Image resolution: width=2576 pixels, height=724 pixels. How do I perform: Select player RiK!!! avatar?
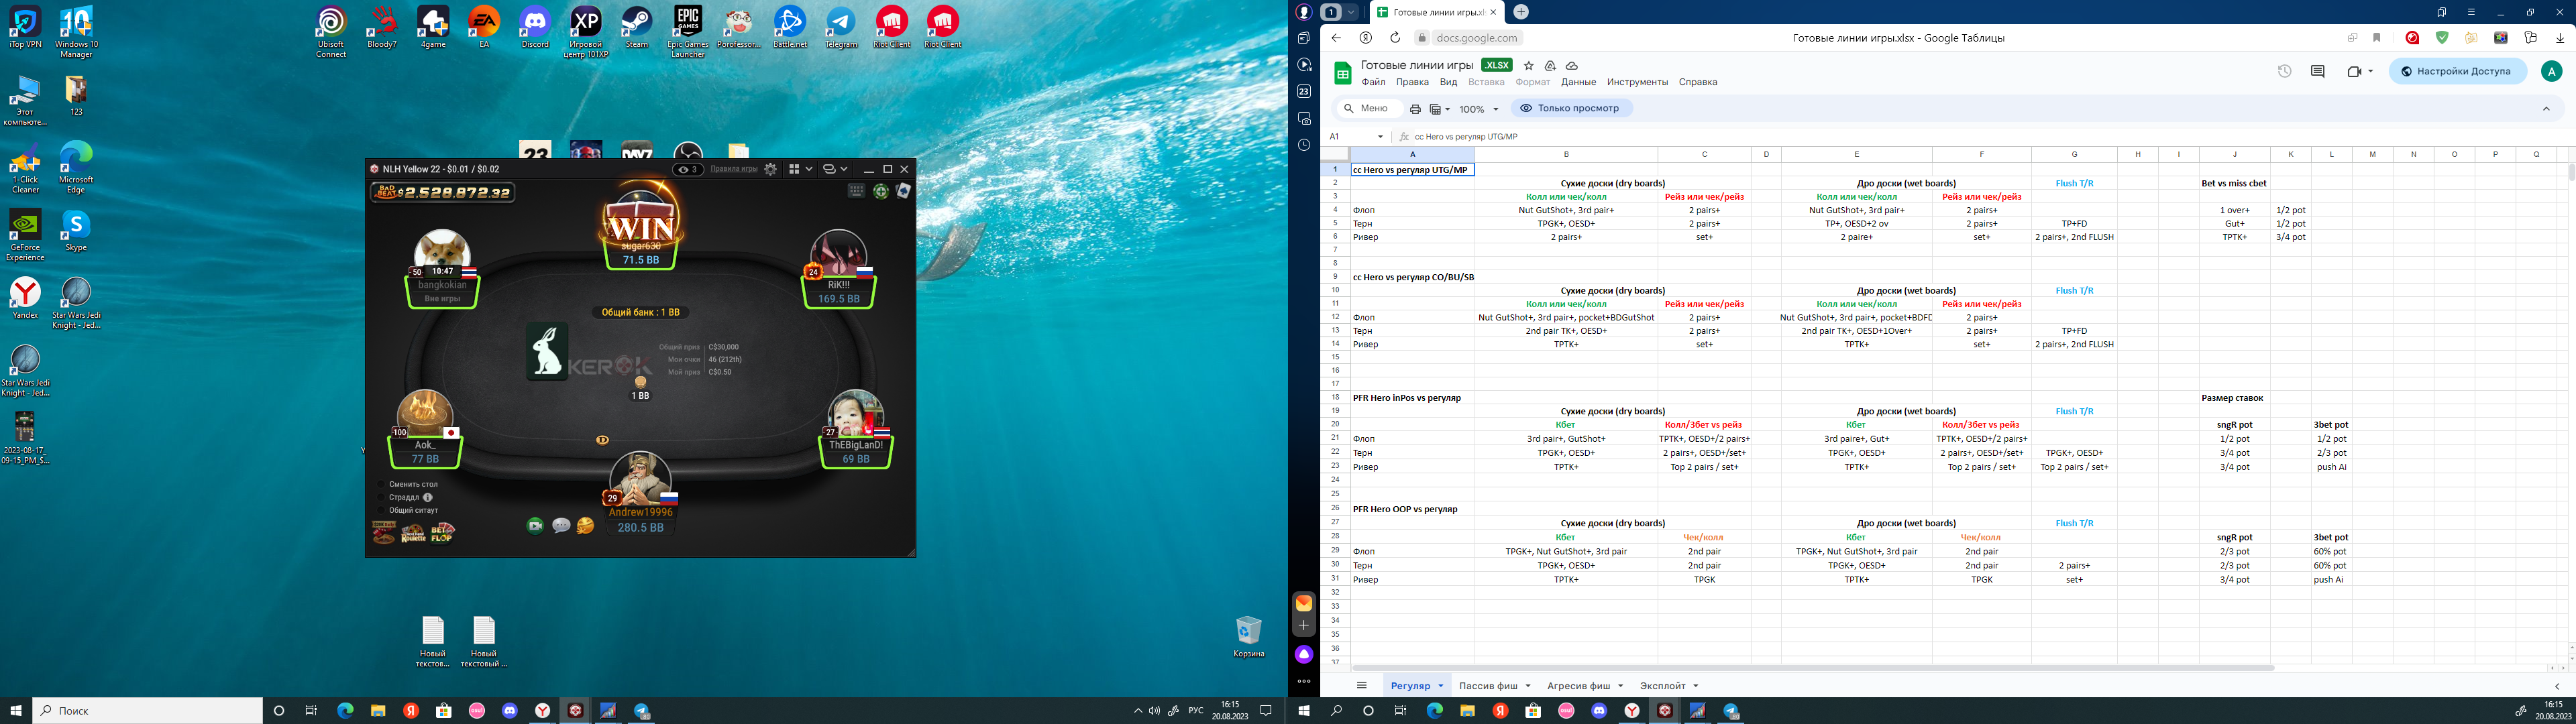pos(838,254)
